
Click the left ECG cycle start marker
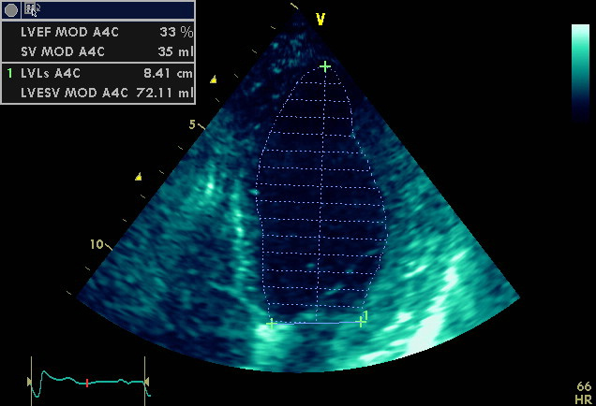pos(29,381)
